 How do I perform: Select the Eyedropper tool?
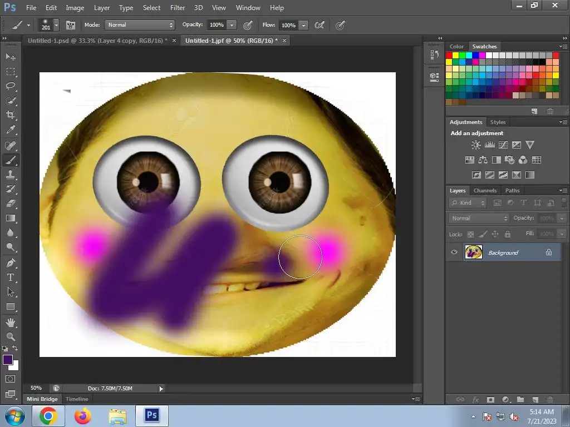click(11, 130)
